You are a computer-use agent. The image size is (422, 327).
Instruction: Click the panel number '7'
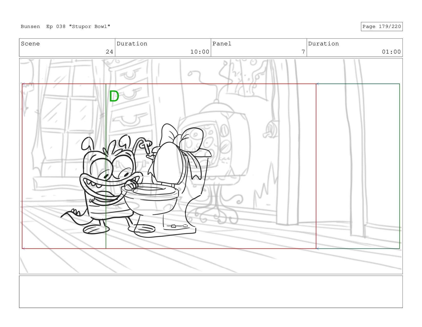[x=303, y=52]
